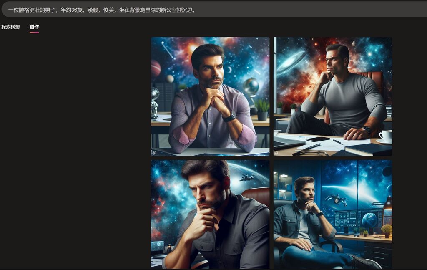The width and height of the screenshot is (427, 270).
Task: Click the smartphone on desk in top-right image
Action: (317, 139)
